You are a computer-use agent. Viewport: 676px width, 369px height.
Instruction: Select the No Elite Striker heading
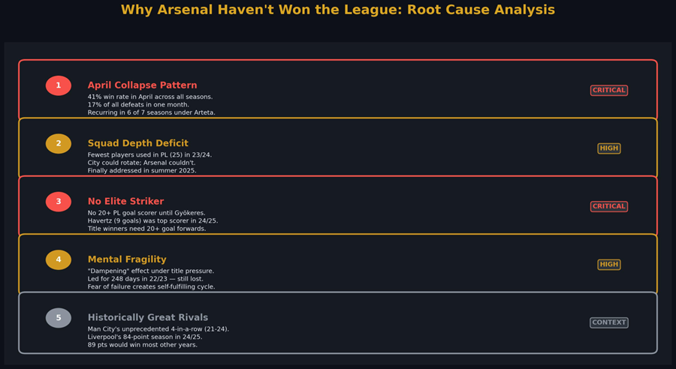tap(125, 202)
